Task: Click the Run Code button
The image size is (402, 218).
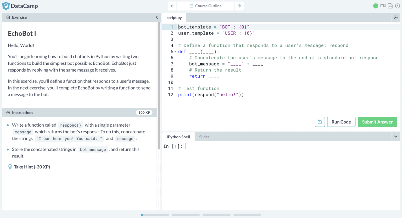Action: (341, 122)
